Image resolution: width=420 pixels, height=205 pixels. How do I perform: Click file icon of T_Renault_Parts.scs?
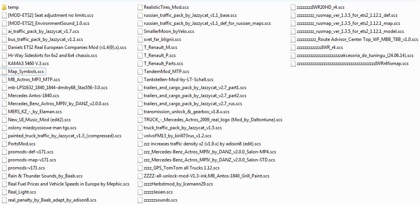point(140,63)
